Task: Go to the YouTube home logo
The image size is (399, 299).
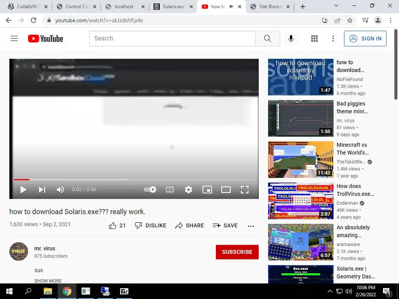Action: [46, 39]
